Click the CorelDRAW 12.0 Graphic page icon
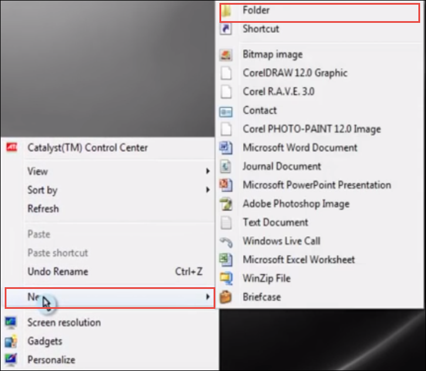This screenshot has height=371, width=426. click(226, 73)
